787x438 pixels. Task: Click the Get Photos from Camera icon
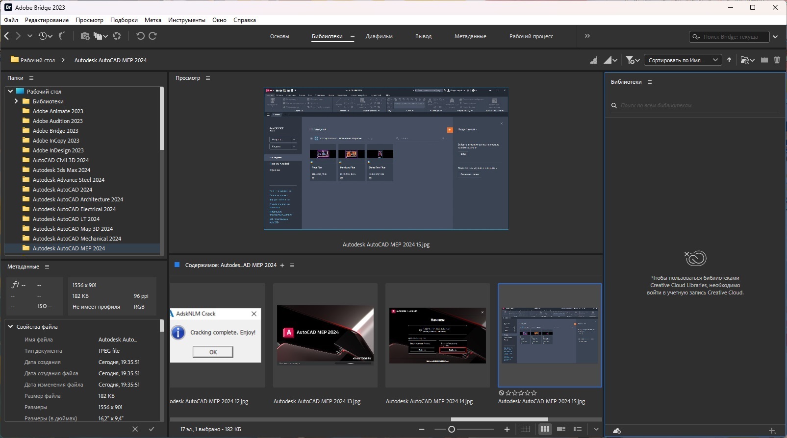[85, 36]
